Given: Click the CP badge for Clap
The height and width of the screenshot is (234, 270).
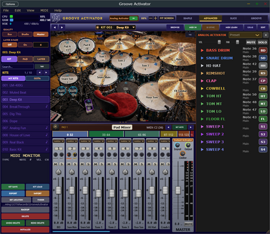Looking at the screenshot, I should click(263, 81).
